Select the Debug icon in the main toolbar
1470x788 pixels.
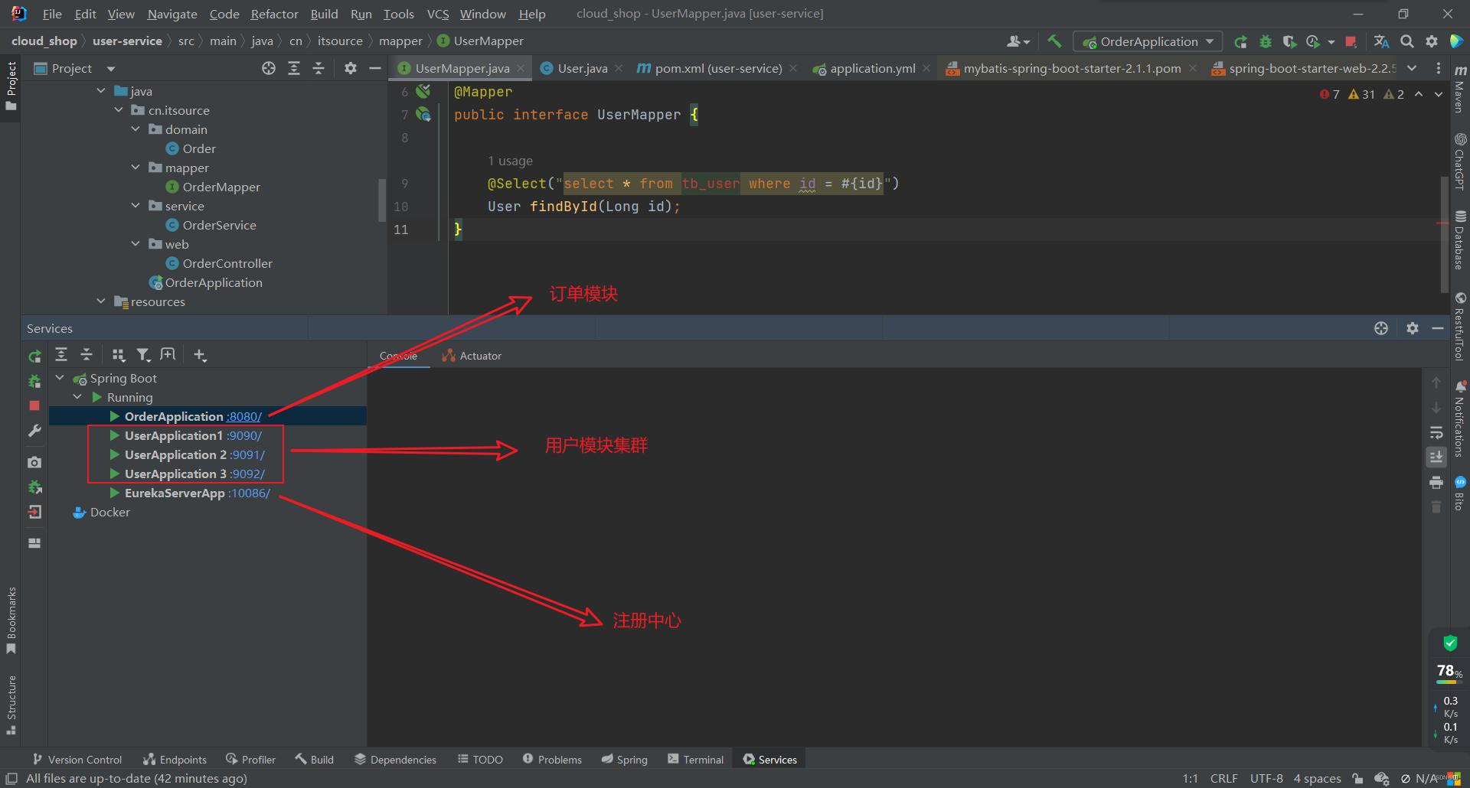1265,41
